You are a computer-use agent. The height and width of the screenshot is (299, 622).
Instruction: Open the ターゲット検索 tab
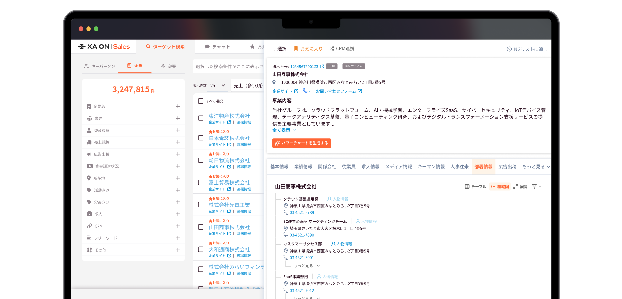(165, 46)
